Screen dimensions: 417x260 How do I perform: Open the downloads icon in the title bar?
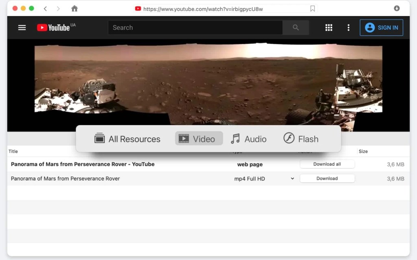point(397,9)
